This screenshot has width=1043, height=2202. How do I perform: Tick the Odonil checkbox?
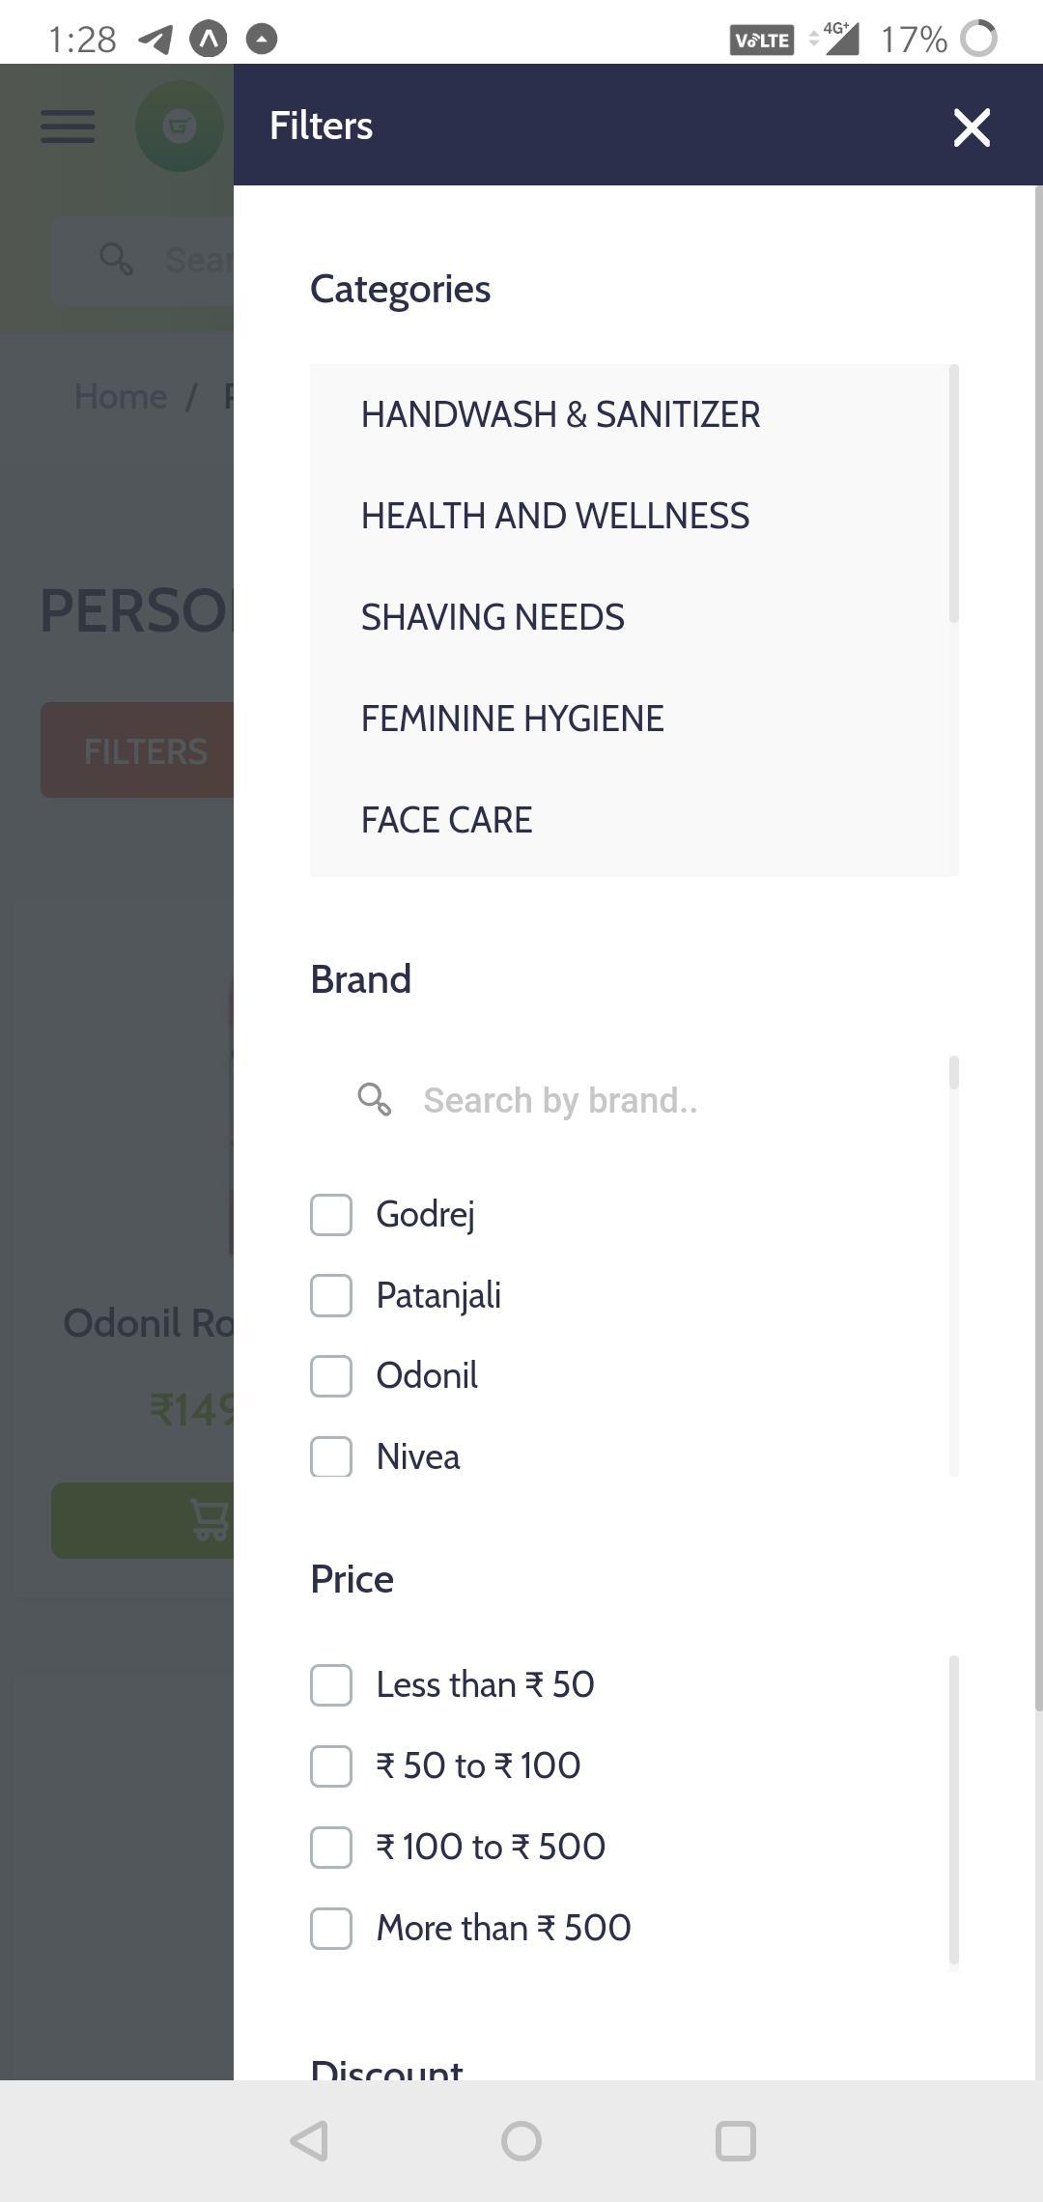pos(331,1375)
